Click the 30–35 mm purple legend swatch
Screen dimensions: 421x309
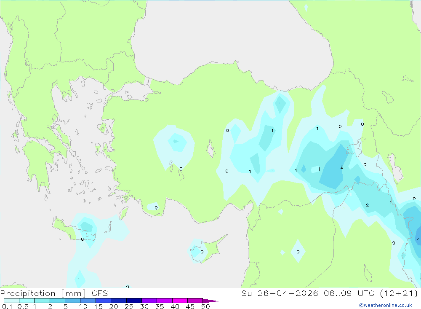pyautogui.click(x=149, y=301)
